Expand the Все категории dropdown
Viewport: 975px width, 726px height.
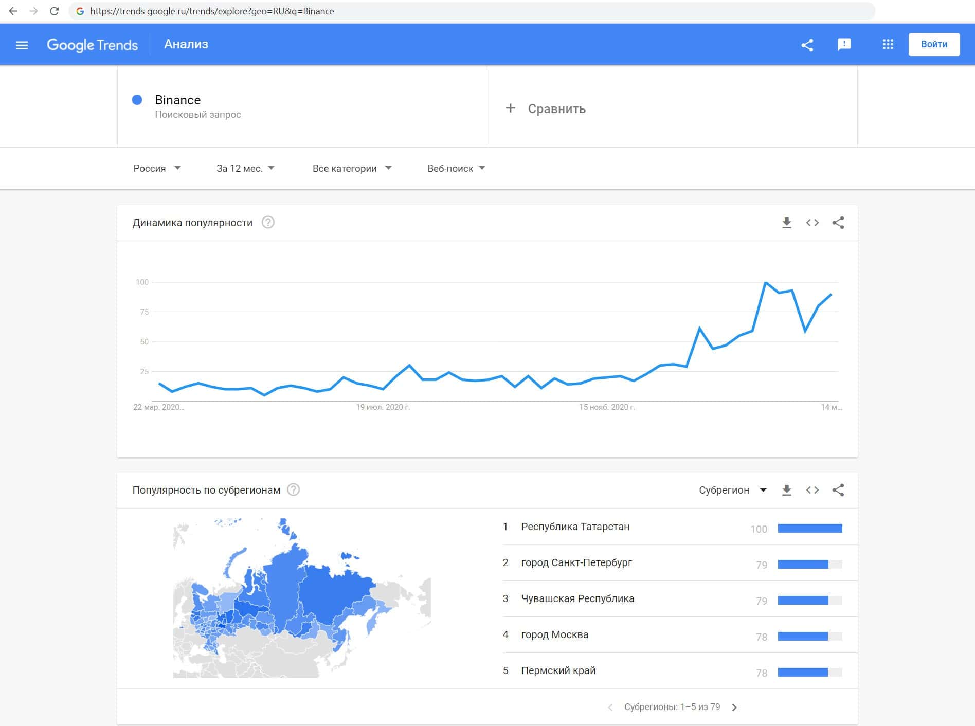(352, 168)
